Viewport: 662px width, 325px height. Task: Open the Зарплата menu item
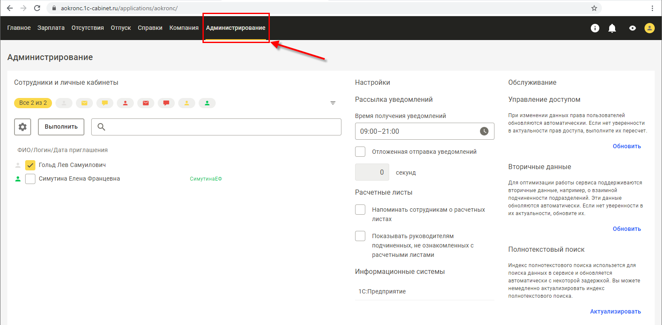point(51,28)
